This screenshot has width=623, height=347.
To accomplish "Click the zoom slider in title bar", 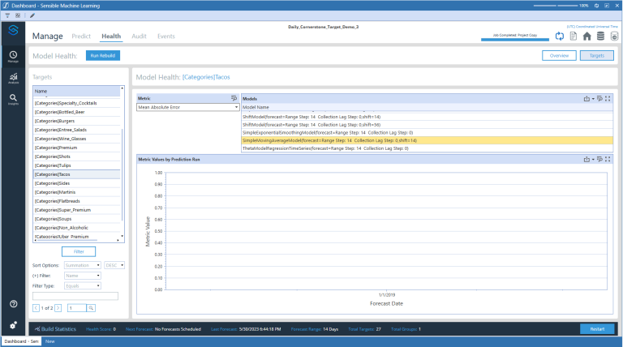I will 556,6.
